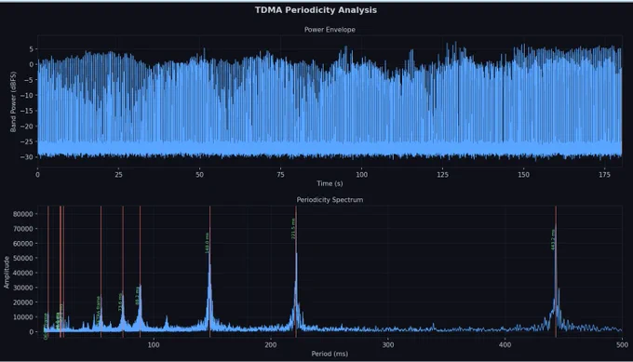Image resolution: width=633 pixels, height=362 pixels.
Task: Click the "TDMA Periodicity Analysis" chart title
Action: click(316, 10)
